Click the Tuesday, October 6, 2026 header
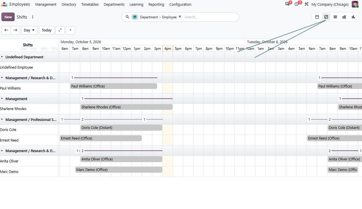The image size is (362, 209). click(x=267, y=42)
